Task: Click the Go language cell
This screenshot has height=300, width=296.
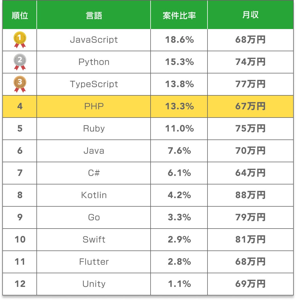Action: 94,217
